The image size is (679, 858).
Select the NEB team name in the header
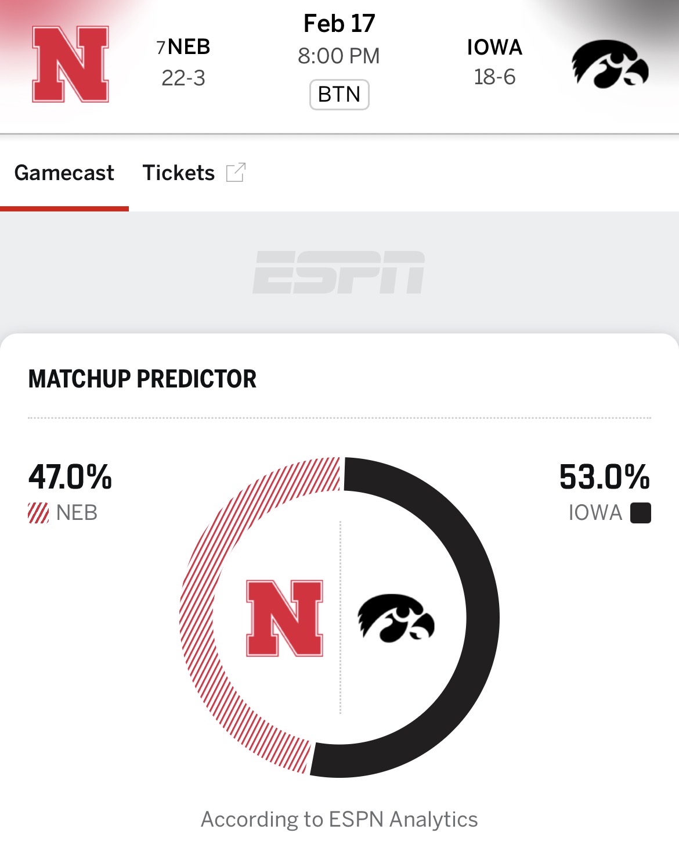coord(189,47)
